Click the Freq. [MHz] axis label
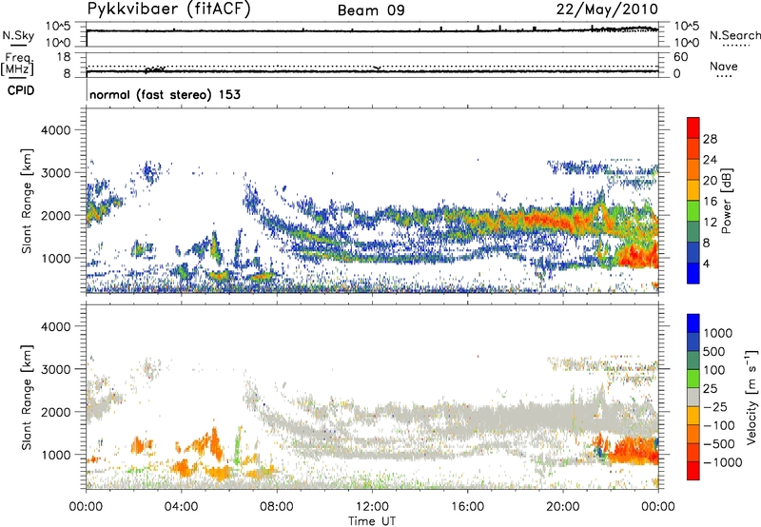 [x=17, y=64]
